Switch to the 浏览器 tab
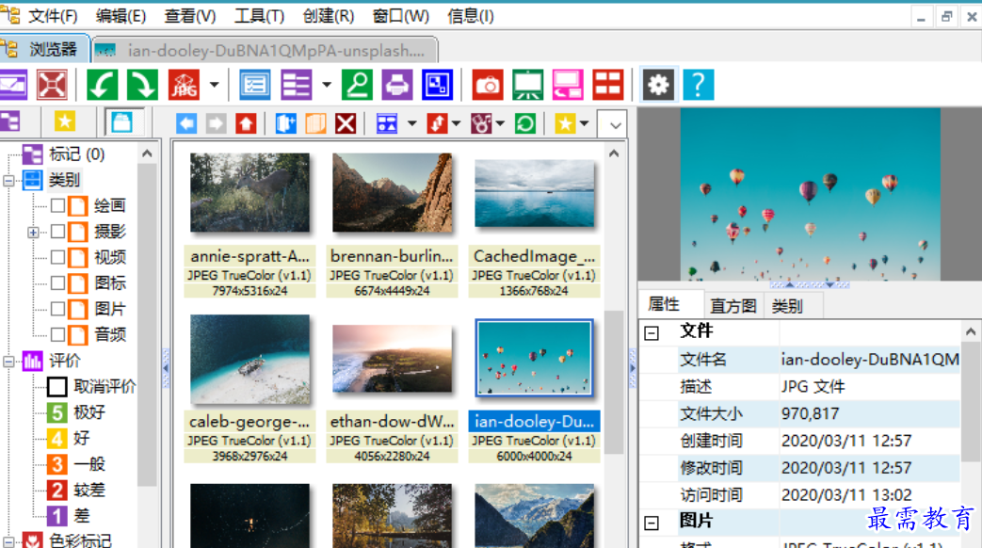This screenshot has width=982, height=548. (44, 49)
